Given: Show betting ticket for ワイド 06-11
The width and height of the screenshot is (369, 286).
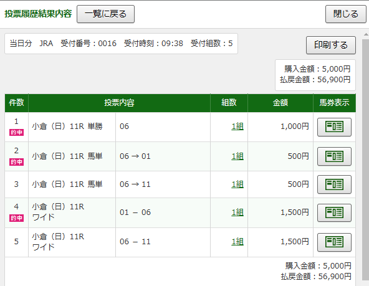Looking at the screenshot, I should 334,242.
